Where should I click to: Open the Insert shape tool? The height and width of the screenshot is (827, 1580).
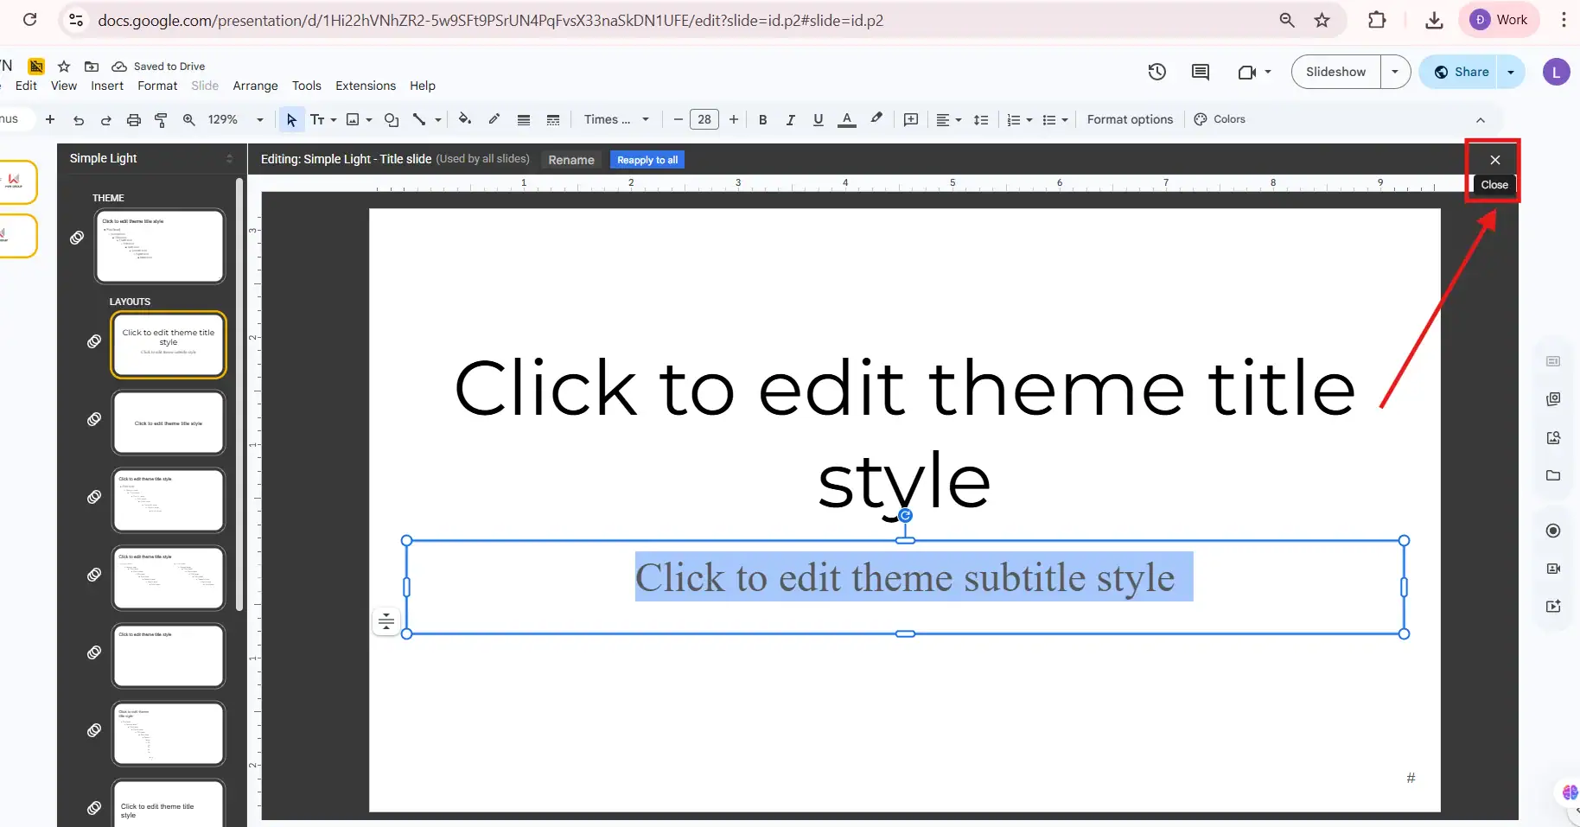[x=392, y=120]
